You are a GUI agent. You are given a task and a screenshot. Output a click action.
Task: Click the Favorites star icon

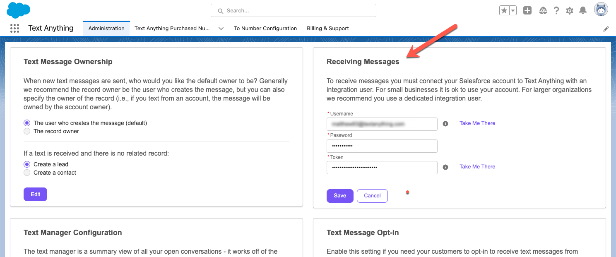(504, 11)
